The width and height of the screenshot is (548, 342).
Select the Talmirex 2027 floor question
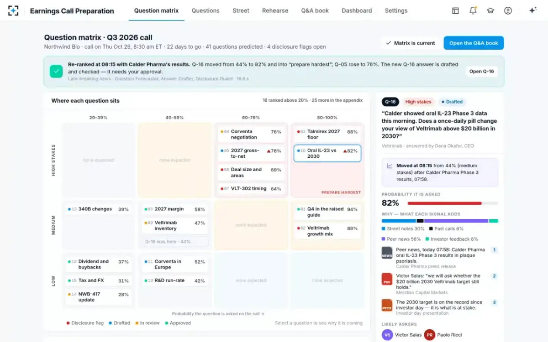(x=327, y=134)
